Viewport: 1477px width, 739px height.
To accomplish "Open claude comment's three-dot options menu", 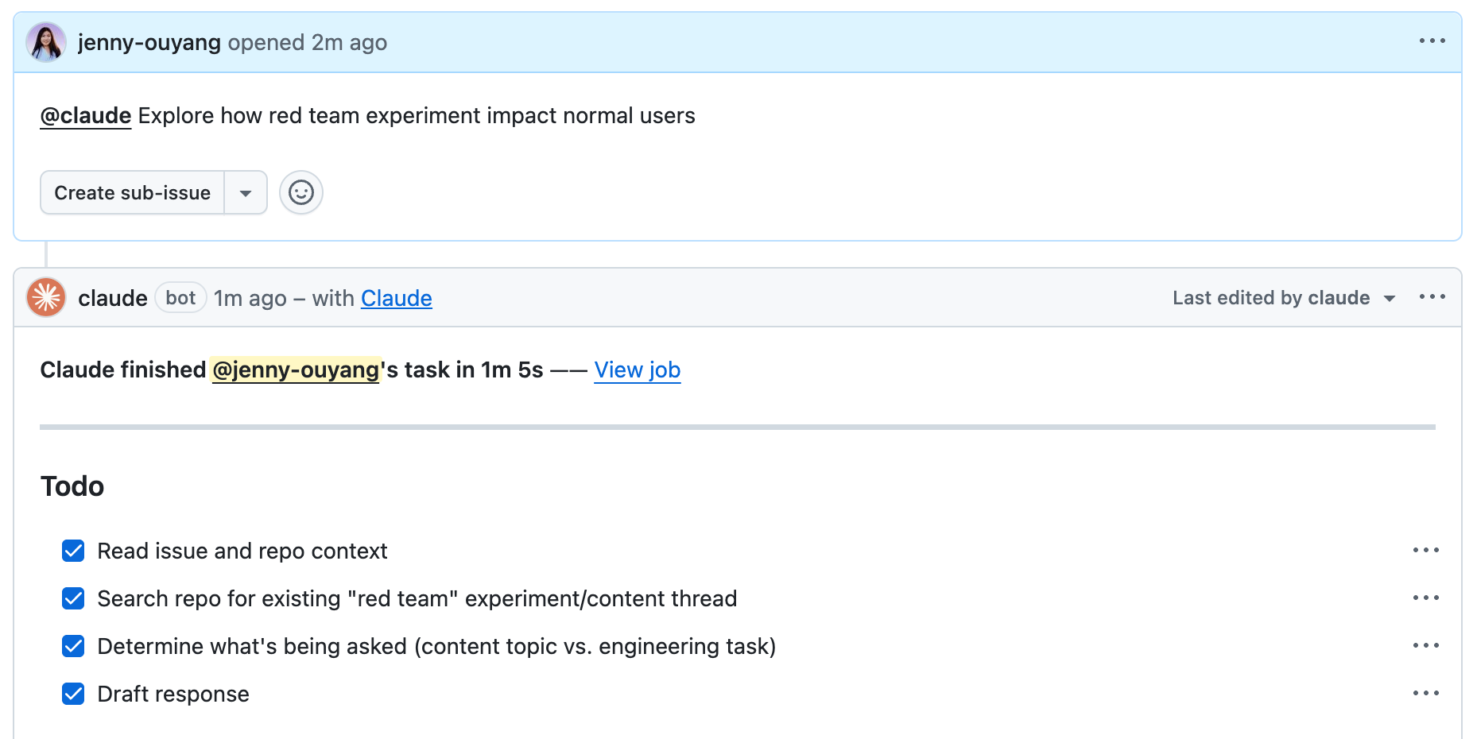I will click(1432, 296).
